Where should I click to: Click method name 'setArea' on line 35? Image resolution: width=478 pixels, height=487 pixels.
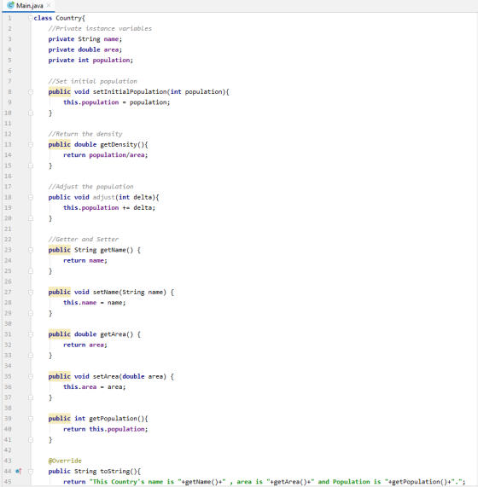tap(106, 376)
